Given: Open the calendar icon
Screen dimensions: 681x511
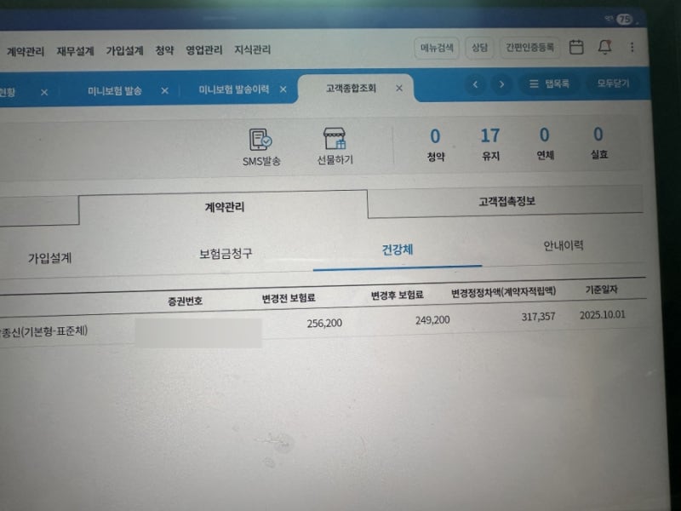Looking at the screenshot, I should pyautogui.click(x=576, y=47).
